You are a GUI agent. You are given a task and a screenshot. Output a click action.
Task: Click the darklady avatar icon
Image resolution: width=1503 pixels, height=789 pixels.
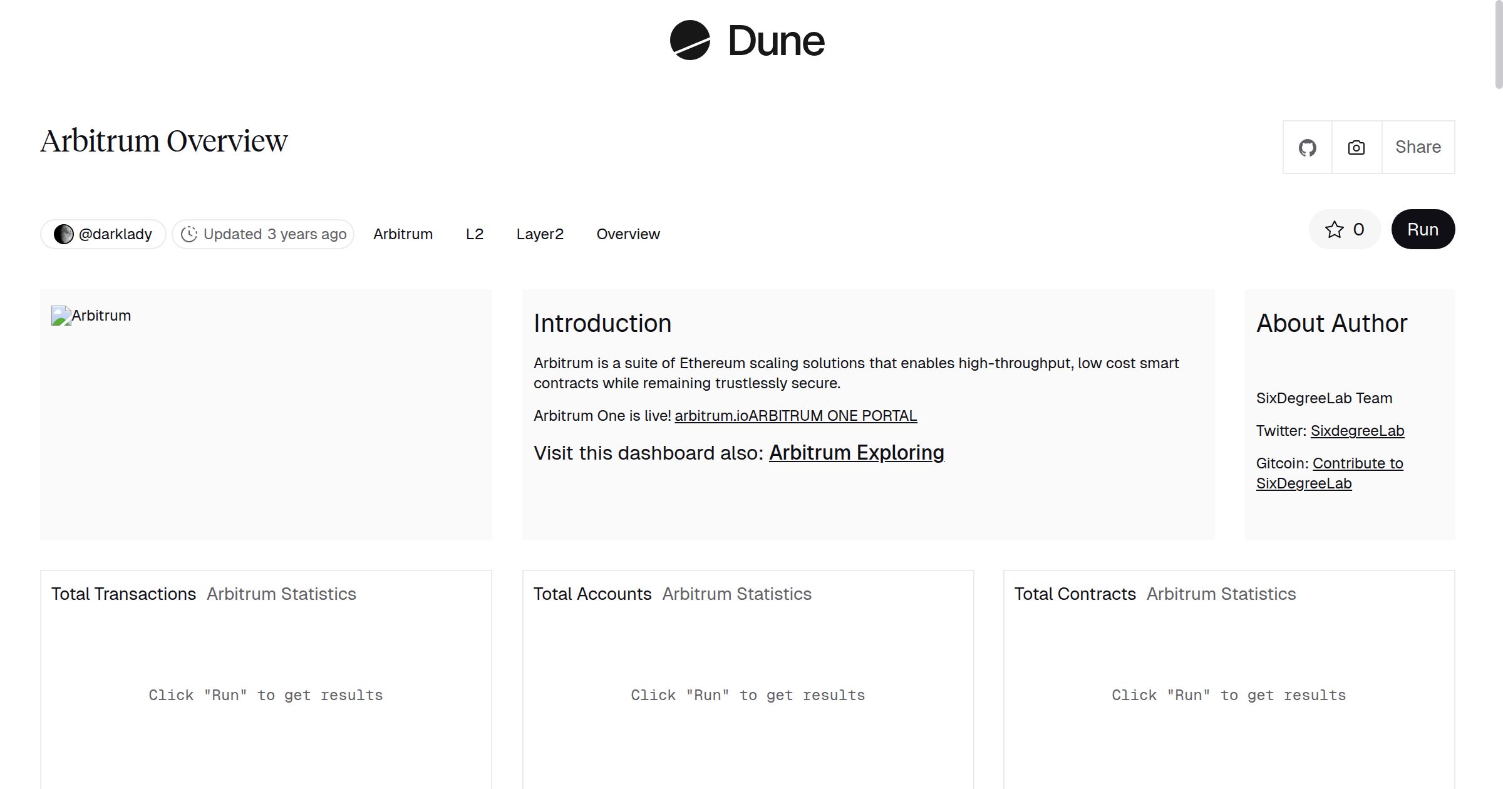pos(63,234)
